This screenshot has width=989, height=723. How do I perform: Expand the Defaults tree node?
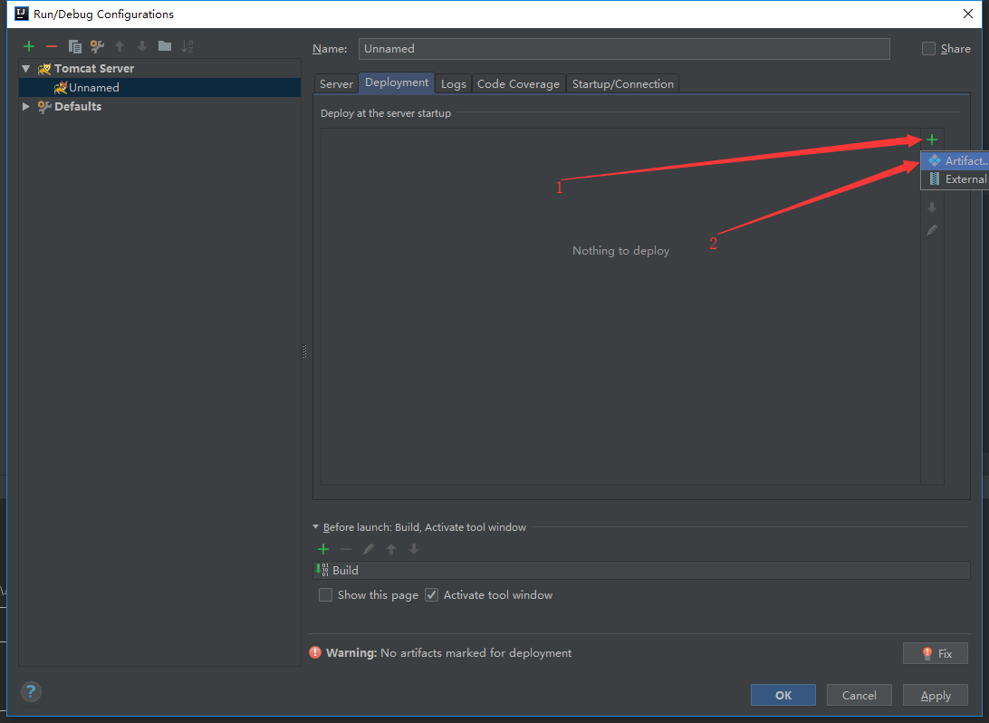coord(26,106)
